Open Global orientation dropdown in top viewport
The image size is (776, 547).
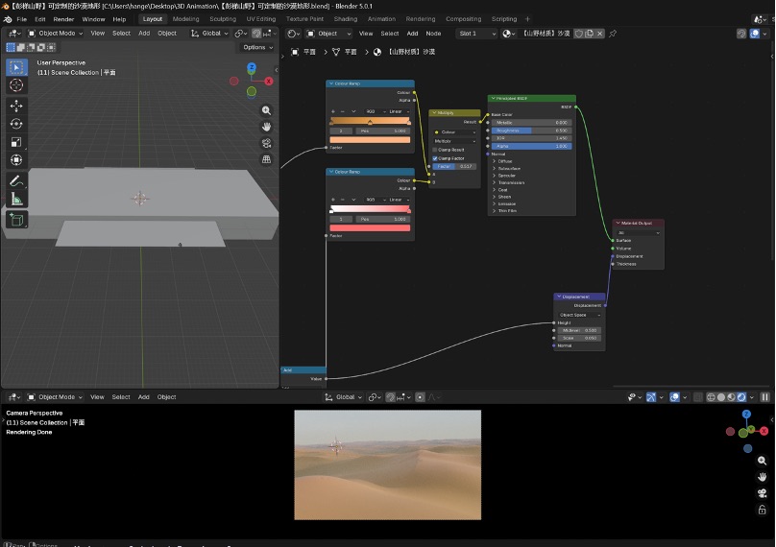click(x=209, y=34)
